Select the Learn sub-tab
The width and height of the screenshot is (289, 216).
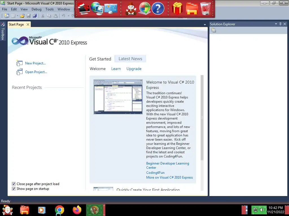tap(116, 69)
